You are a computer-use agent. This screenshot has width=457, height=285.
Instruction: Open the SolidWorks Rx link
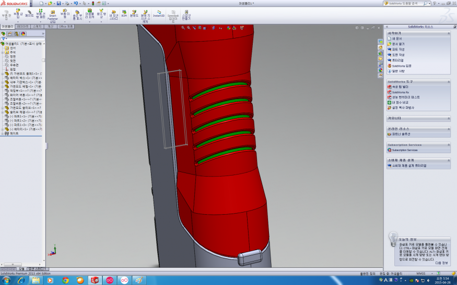[x=401, y=92]
